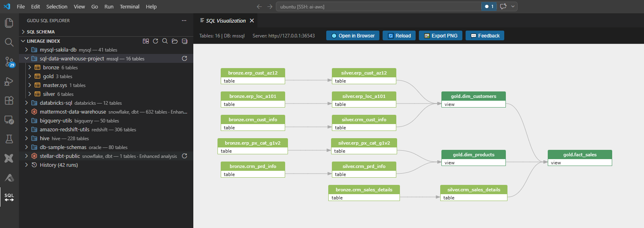Select silver.erp_px_cat_g1v2 table node

click(x=364, y=146)
